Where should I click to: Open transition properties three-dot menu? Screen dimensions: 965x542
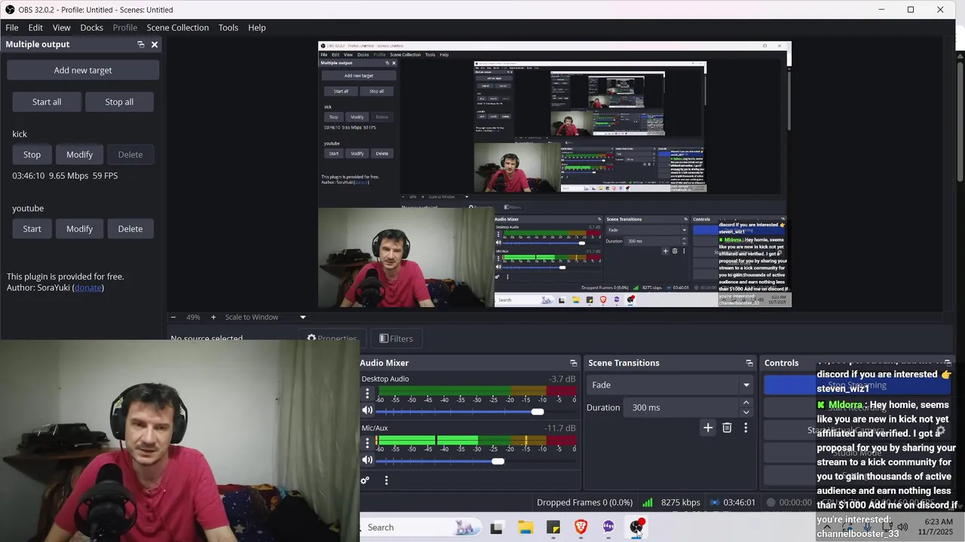[746, 428]
